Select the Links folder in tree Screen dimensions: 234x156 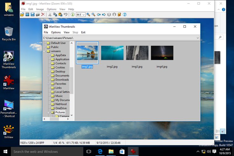click(59, 88)
